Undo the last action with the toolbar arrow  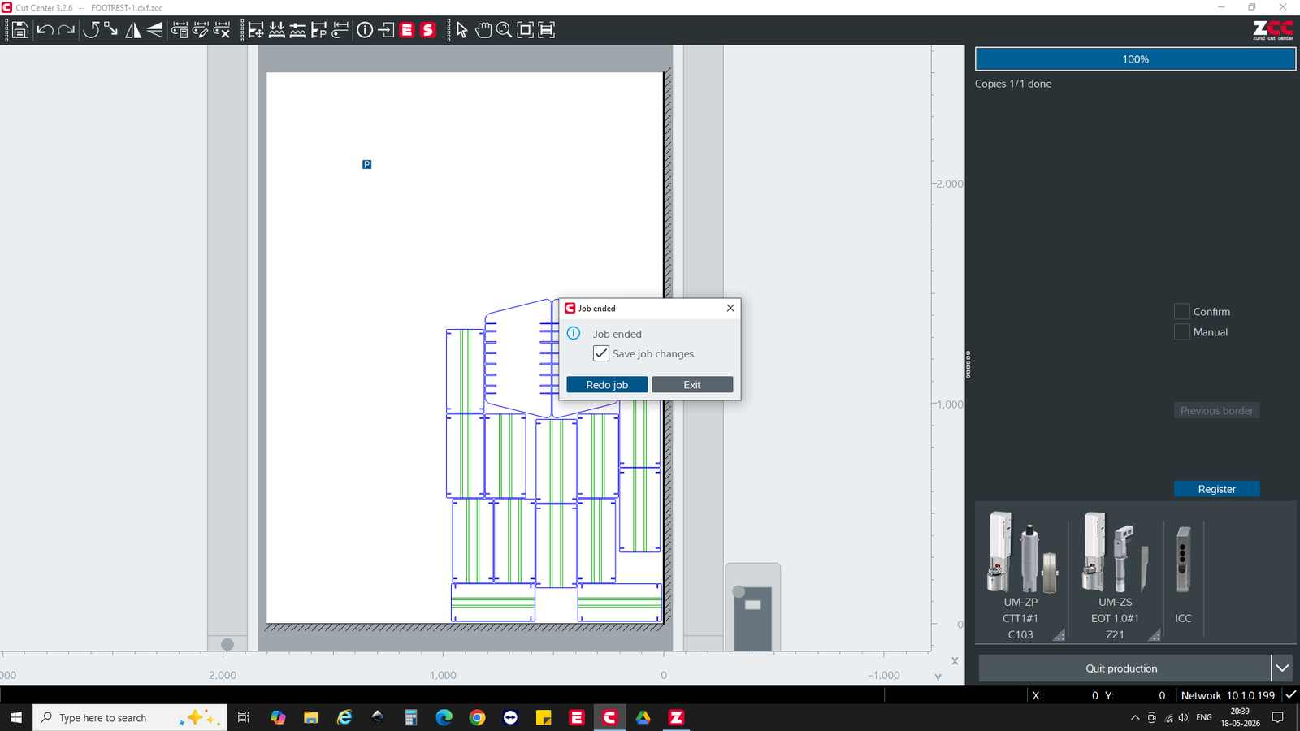click(x=45, y=30)
